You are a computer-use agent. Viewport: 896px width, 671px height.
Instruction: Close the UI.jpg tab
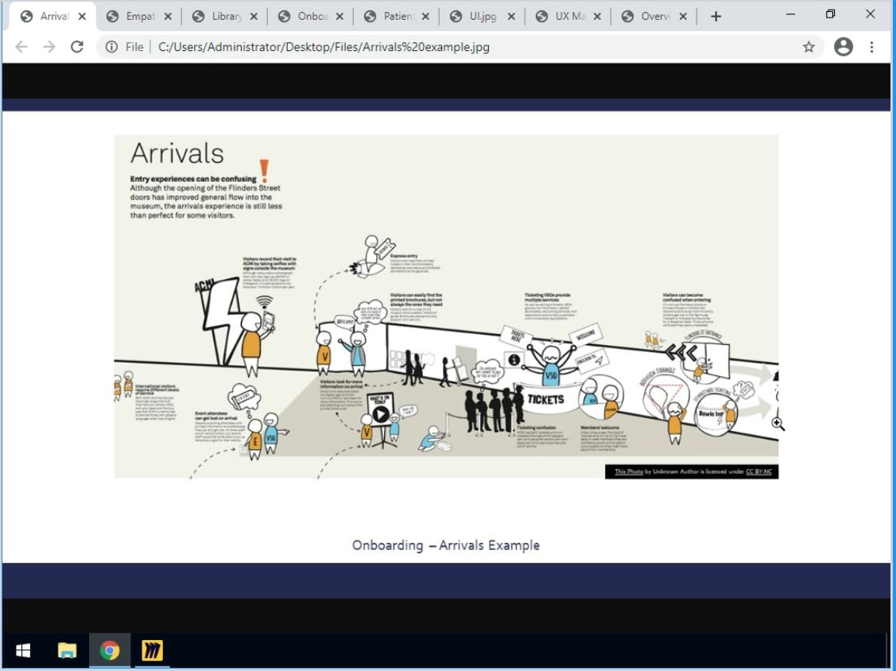click(511, 17)
